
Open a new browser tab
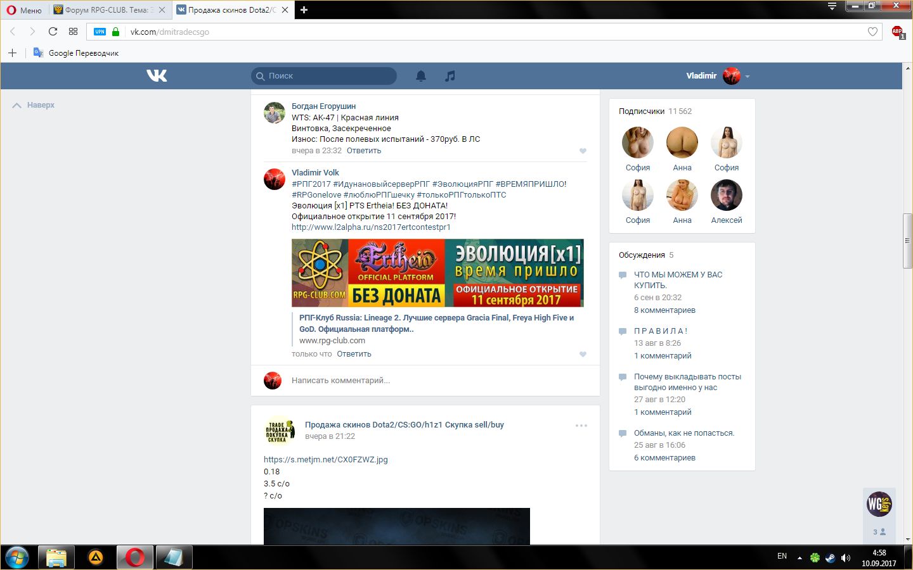click(304, 10)
